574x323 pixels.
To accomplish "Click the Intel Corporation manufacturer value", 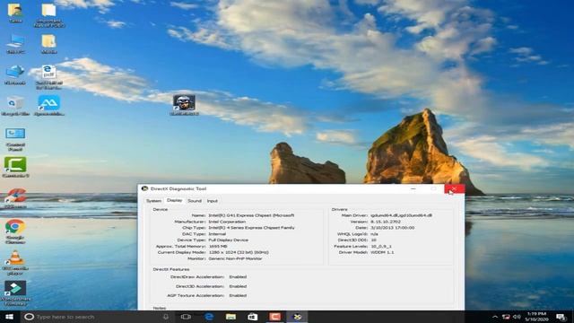I will (227, 222).
